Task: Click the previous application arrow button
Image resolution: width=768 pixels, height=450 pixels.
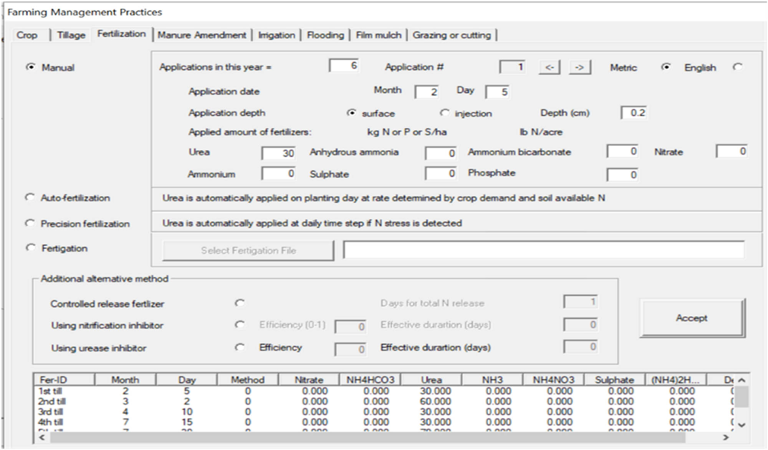Action: coord(549,67)
